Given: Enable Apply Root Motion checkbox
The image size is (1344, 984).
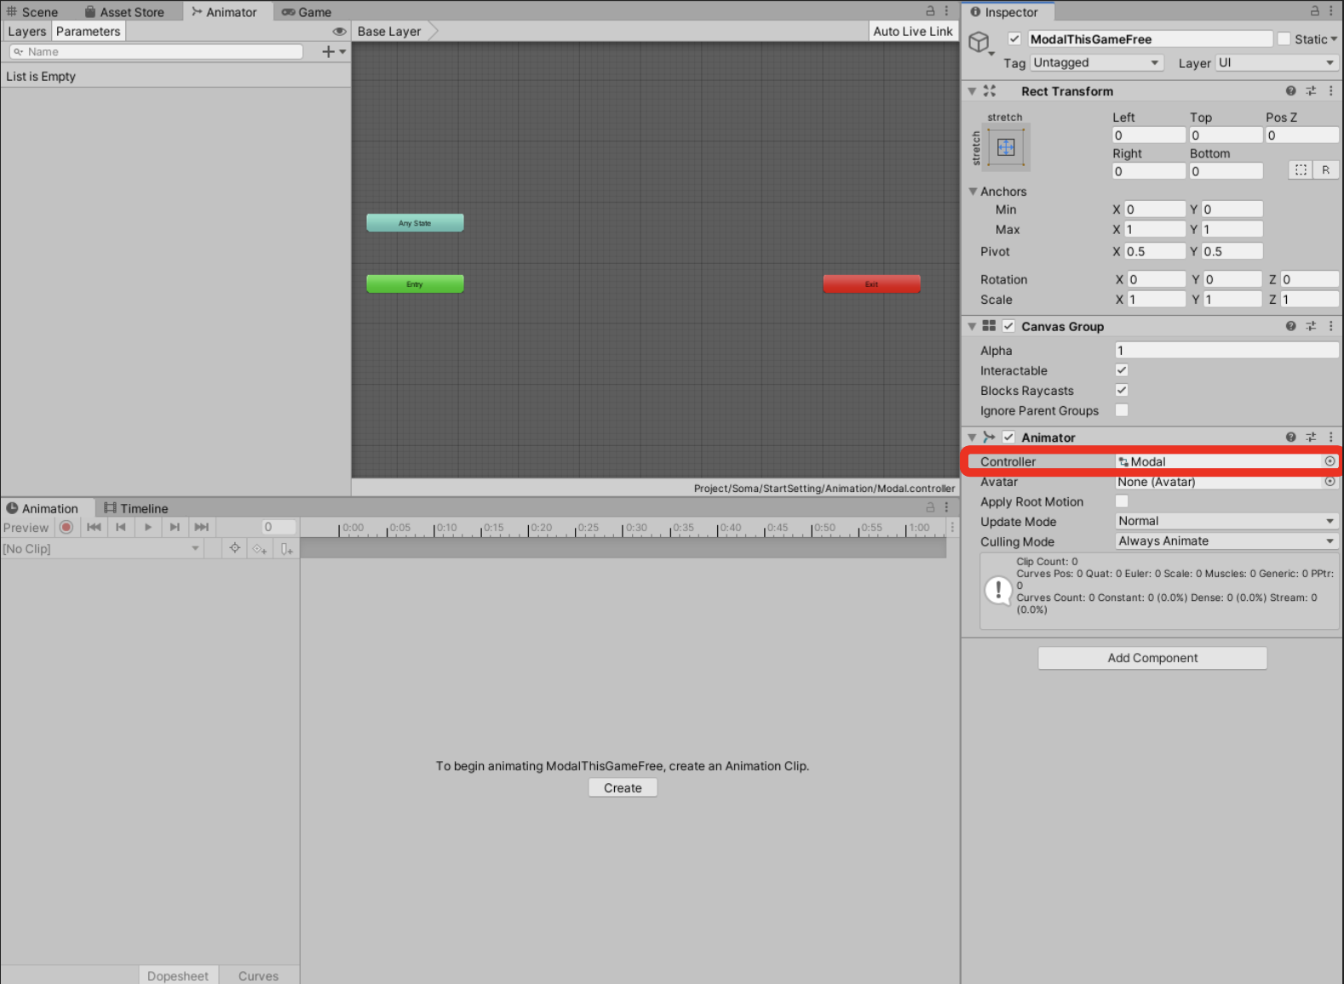Looking at the screenshot, I should (x=1122, y=501).
